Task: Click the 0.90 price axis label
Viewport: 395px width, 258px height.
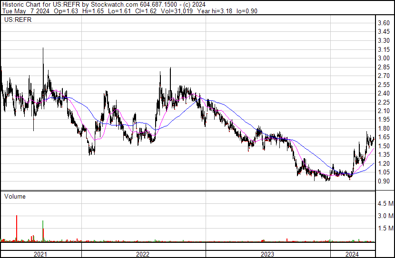Action: 384,182
